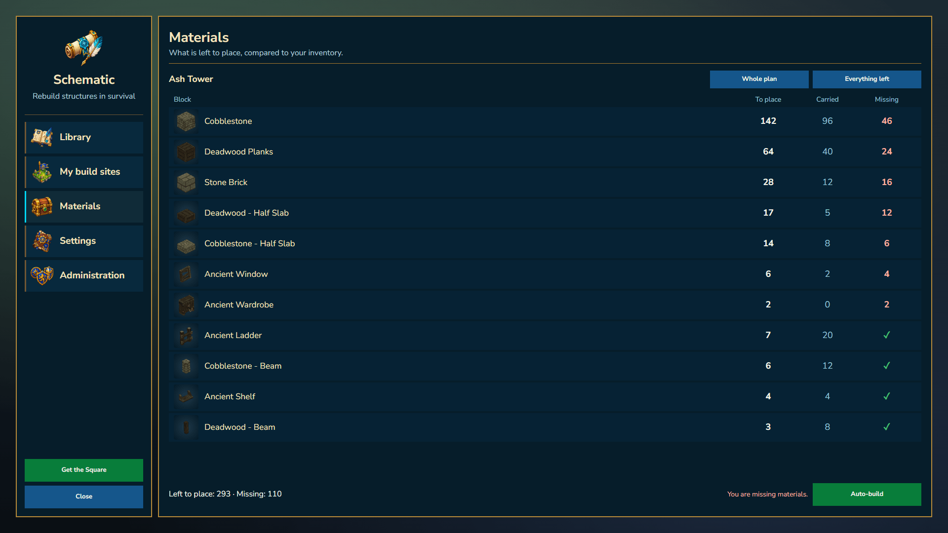Click the My build sites island icon
The image size is (948, 533).
(x=42, y=172)
